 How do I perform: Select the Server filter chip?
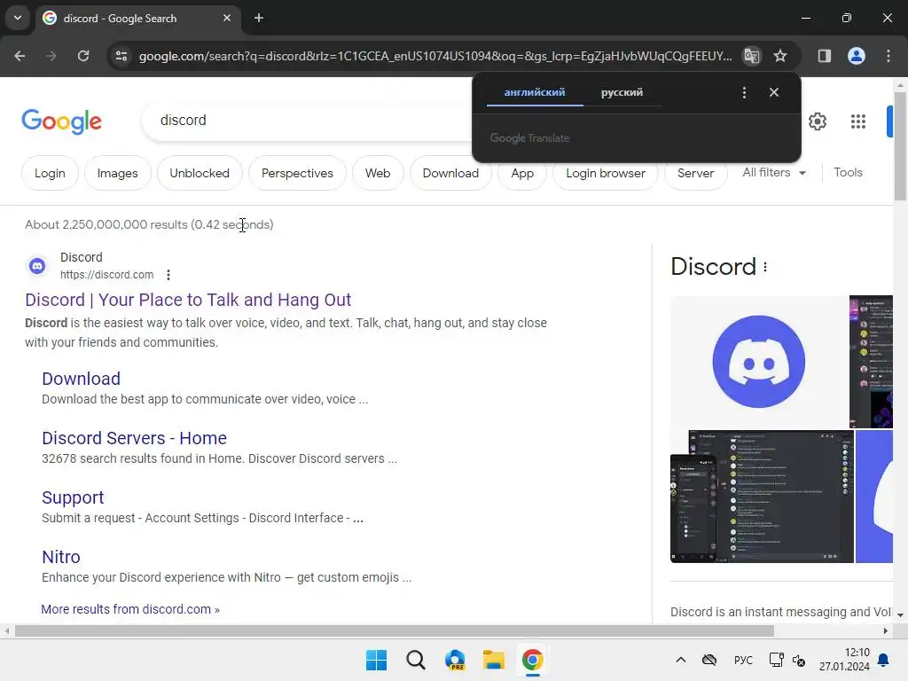coord(695,173)
